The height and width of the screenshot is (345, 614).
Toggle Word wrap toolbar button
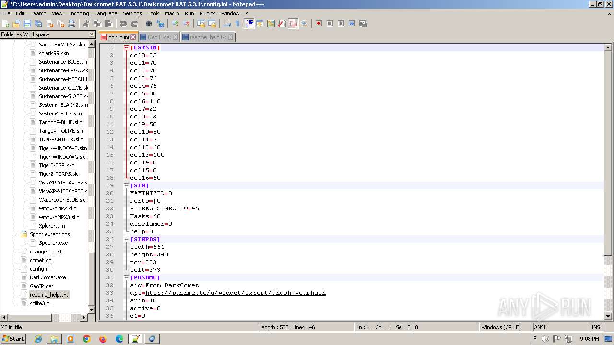click(x=227, y=23)
